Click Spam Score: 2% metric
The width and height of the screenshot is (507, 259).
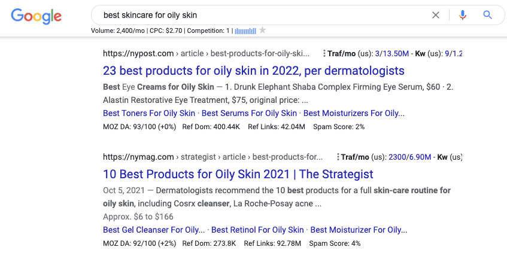339,127
